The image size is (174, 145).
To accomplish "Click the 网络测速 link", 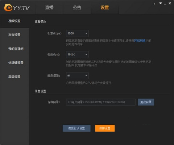I will pos(140,41).
